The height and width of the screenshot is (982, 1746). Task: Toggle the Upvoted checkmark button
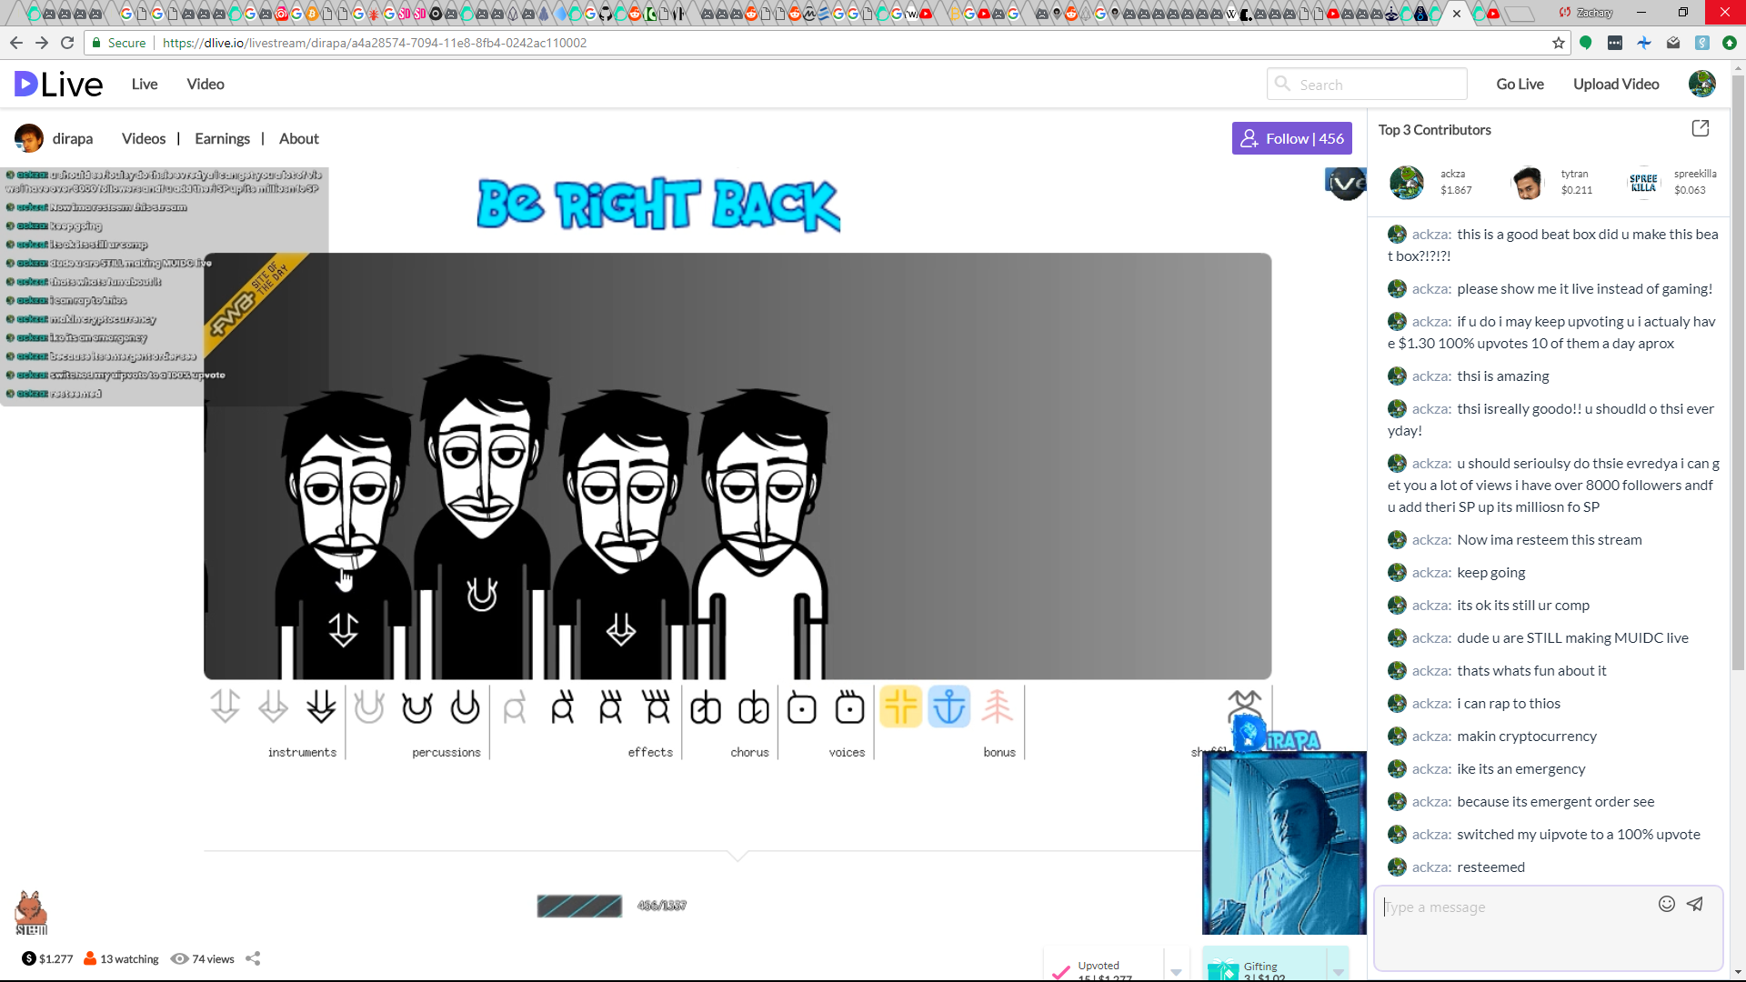coord(1060,971)
